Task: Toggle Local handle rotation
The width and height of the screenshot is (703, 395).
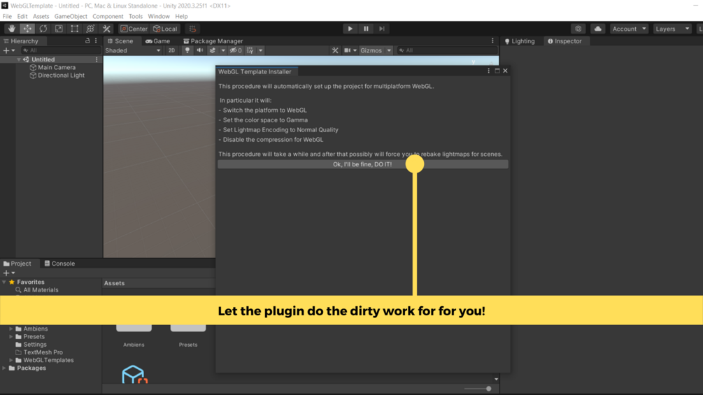Action: pos(166,29)
